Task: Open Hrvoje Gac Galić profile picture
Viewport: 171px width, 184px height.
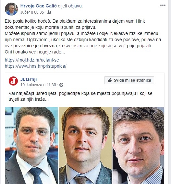Action: (x=11, y=9)
